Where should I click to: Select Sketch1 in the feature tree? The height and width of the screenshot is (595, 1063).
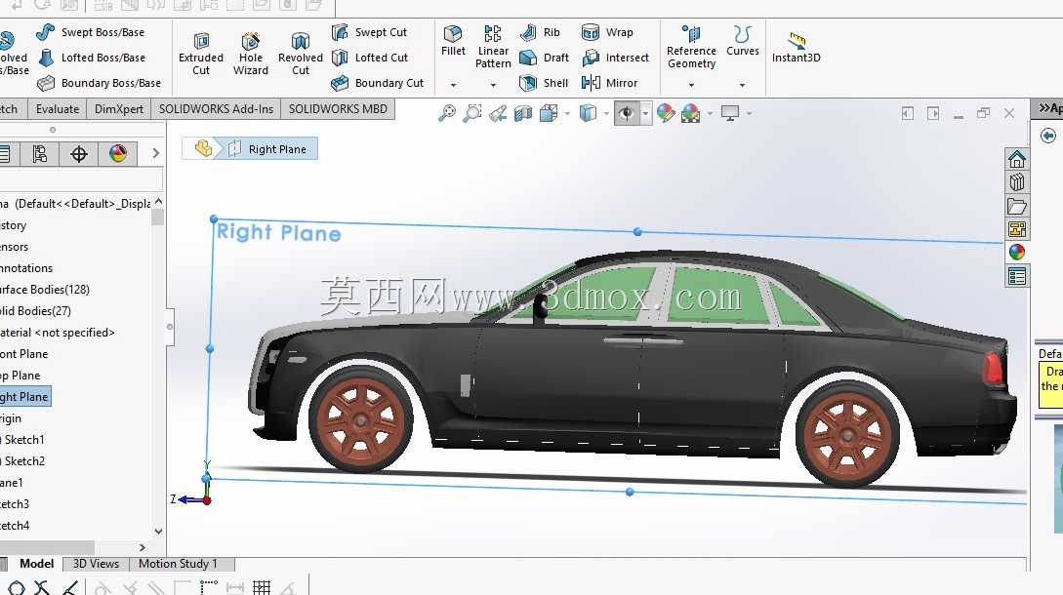23,440
